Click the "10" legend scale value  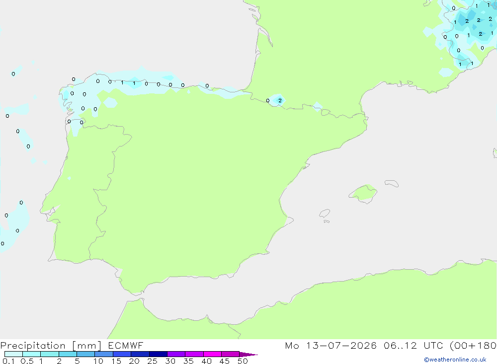98,361
